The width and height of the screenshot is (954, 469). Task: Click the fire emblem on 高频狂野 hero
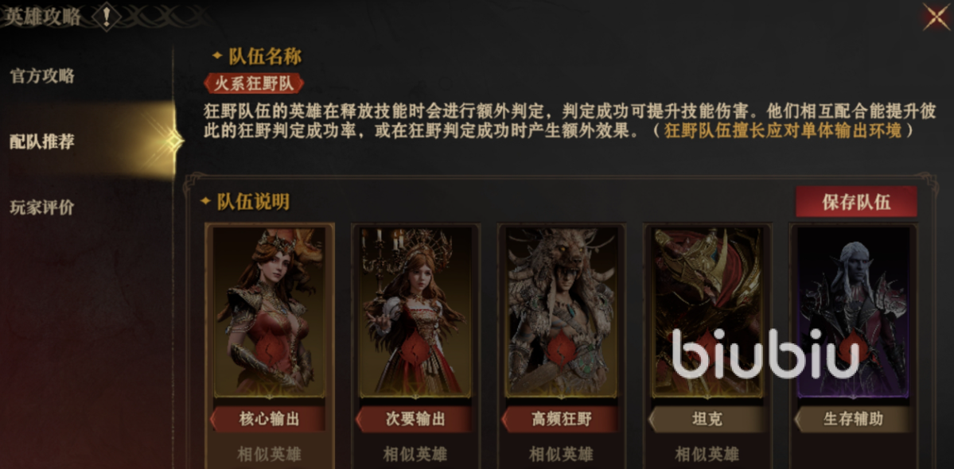point(561,349)
